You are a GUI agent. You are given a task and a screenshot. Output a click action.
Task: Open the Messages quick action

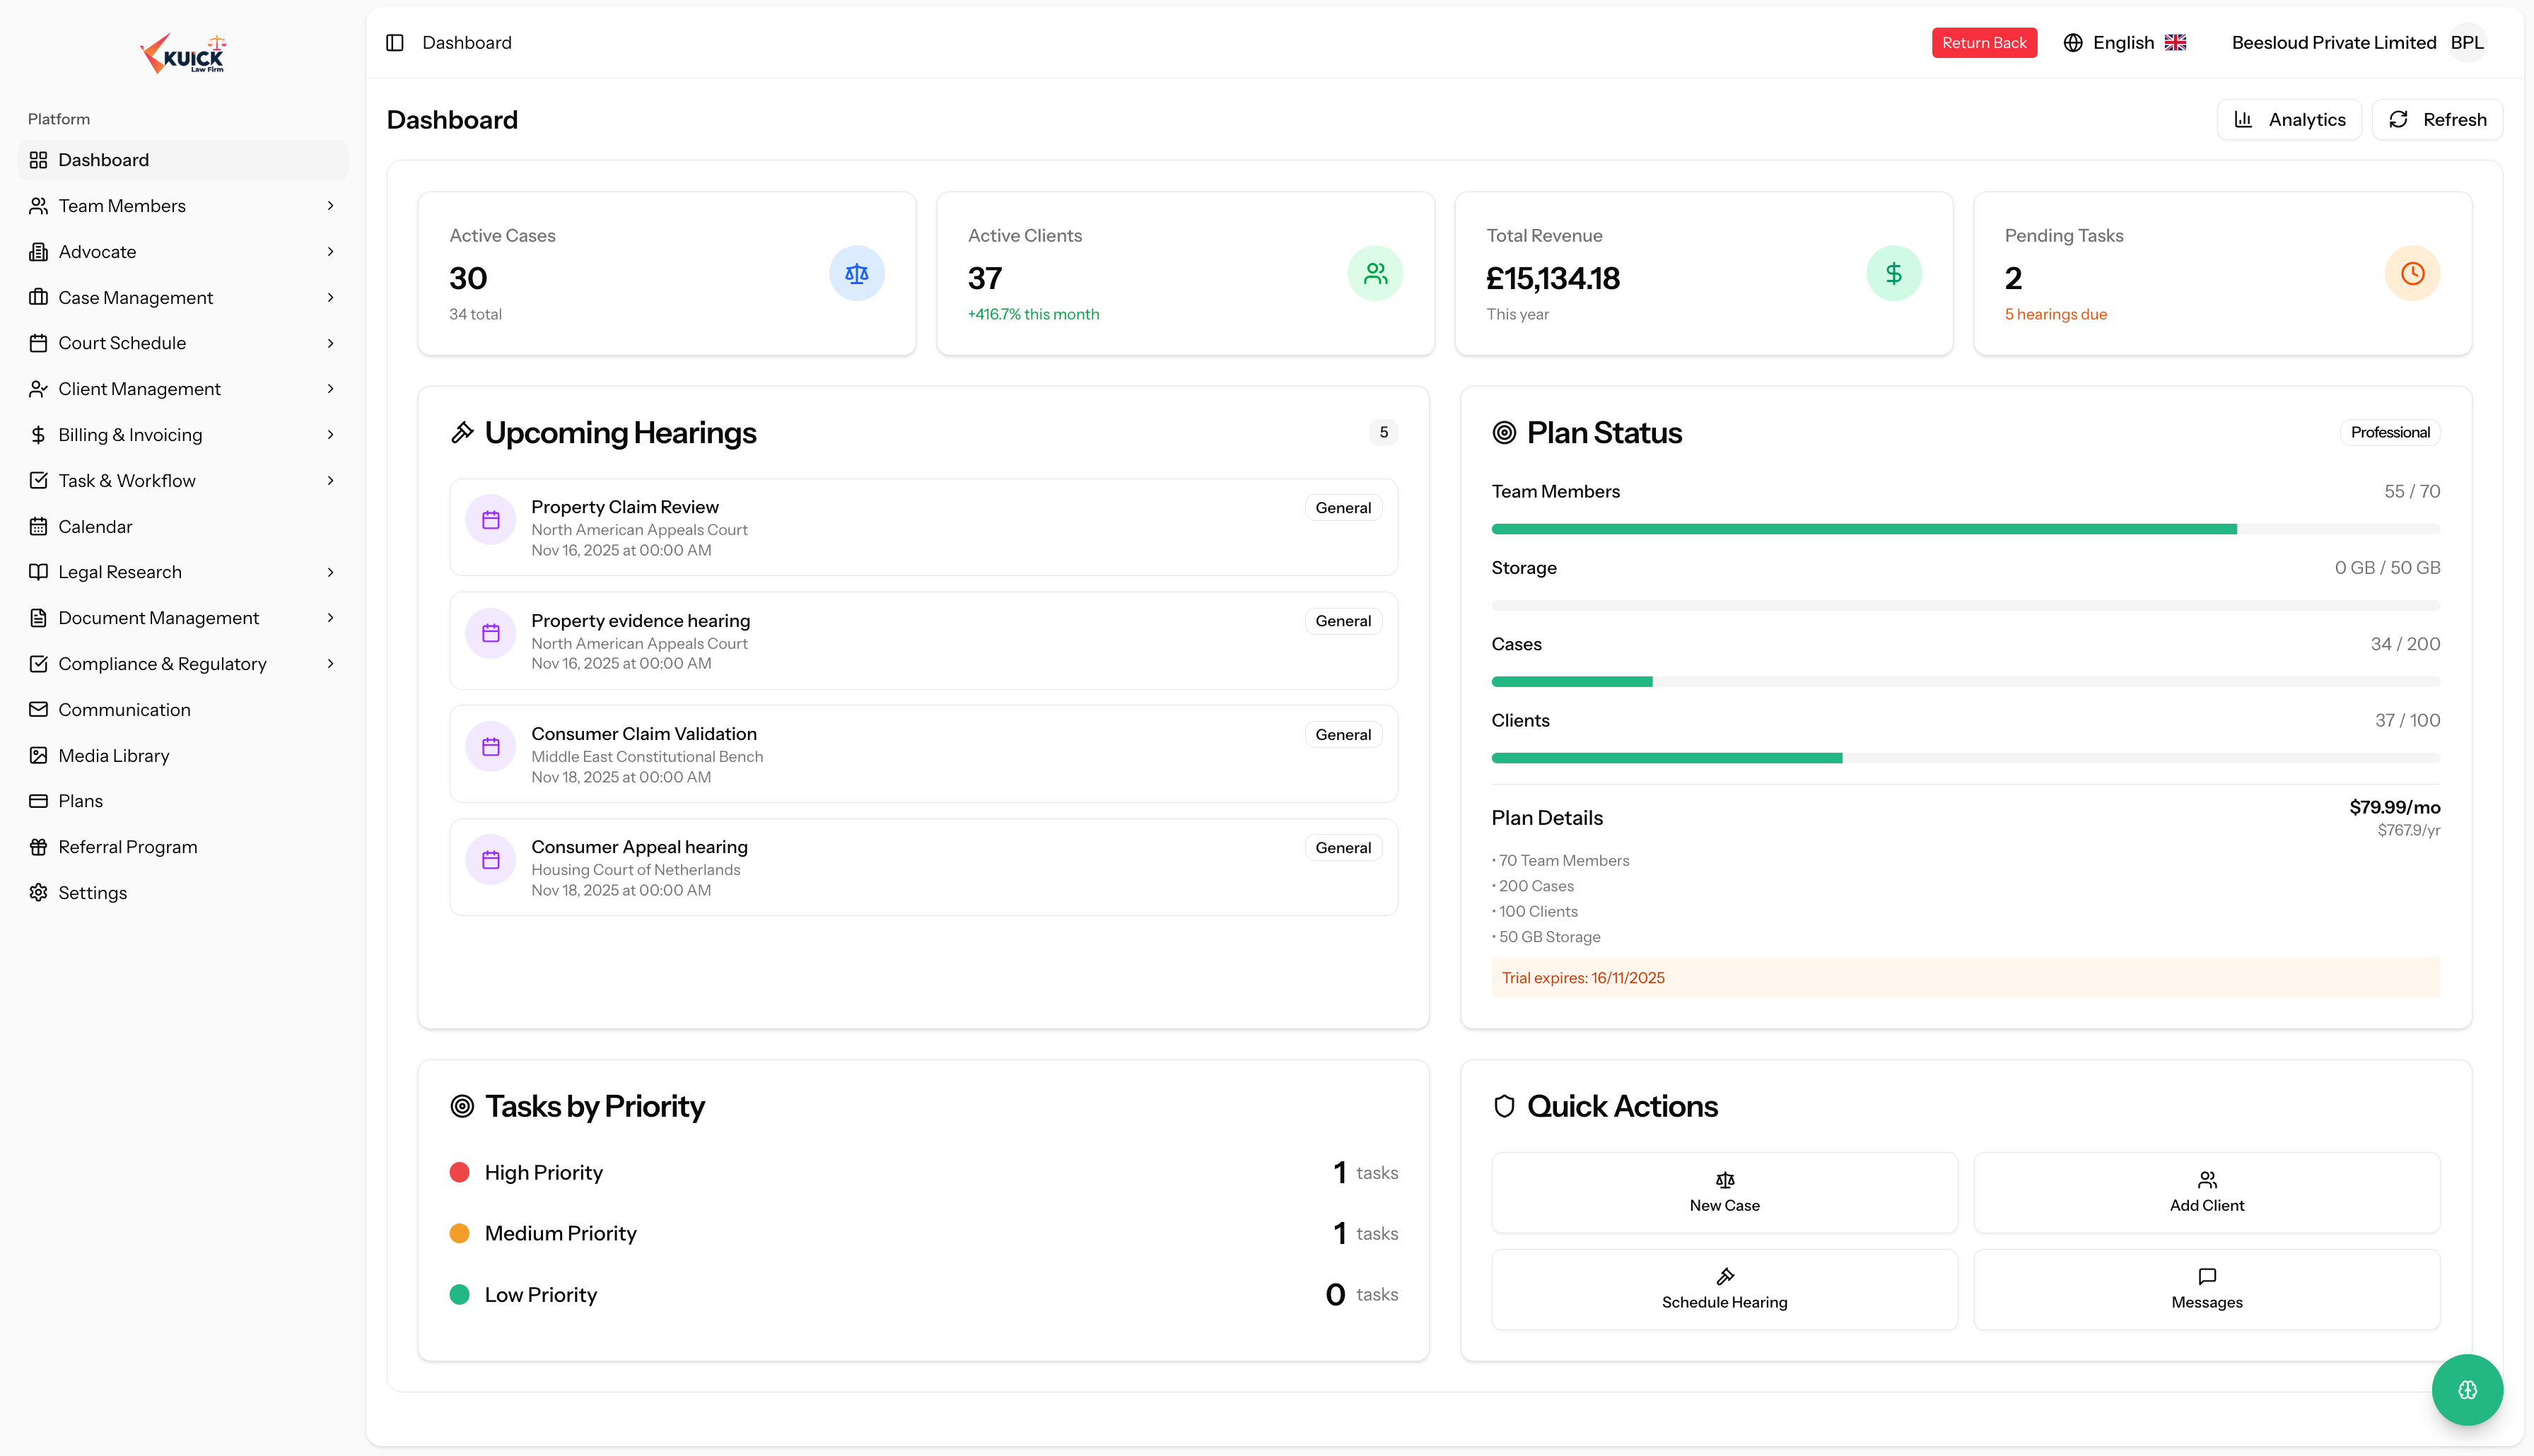click(2206, 1289)
